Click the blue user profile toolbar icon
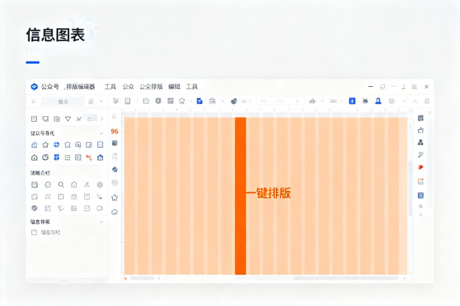The height and width of the screenshot is (306, 460). click(378, 101)
